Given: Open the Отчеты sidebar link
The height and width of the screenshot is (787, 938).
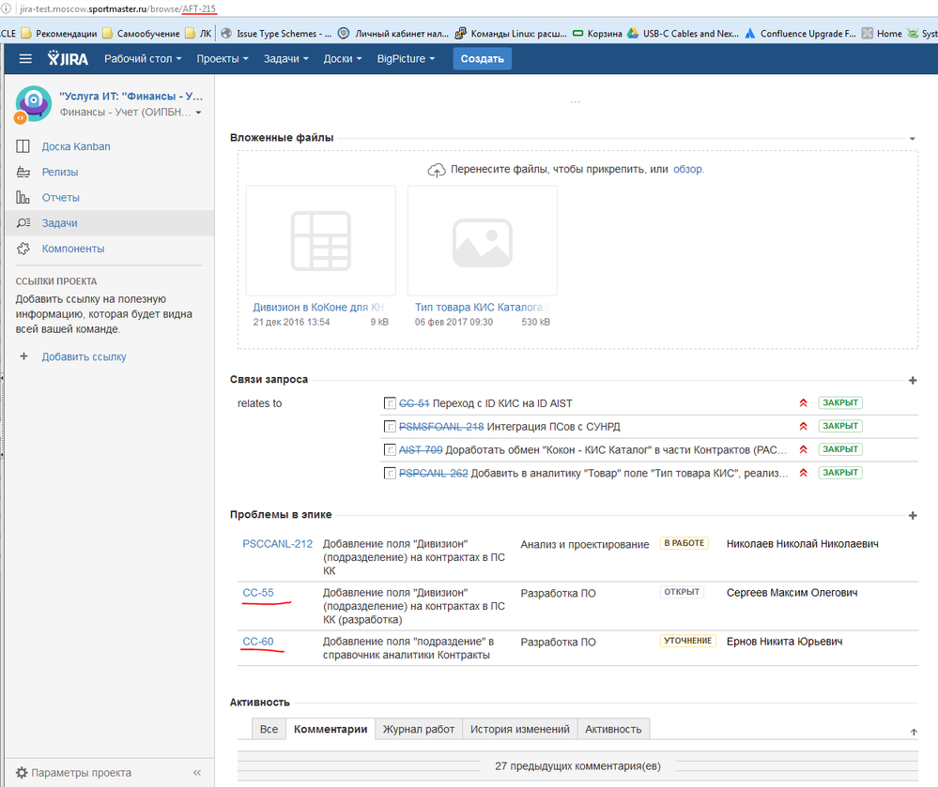Looking at the screenshot, I should [60, 198].
